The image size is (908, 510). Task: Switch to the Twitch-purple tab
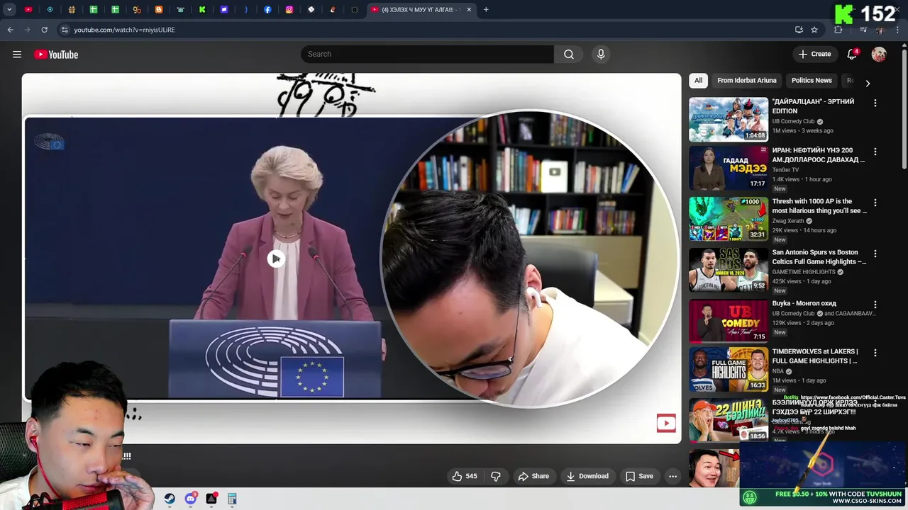pos(224,10)
